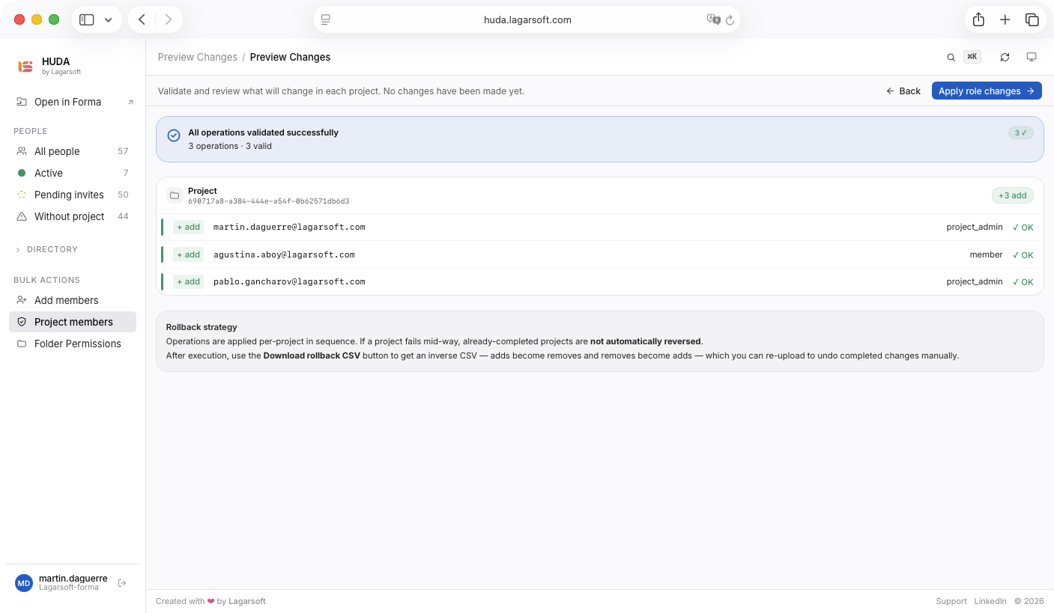The height and width of the screenshot is (613, 1054).
Task: Click + add tag for agustina.aboy row
Action: coord(188,254)
